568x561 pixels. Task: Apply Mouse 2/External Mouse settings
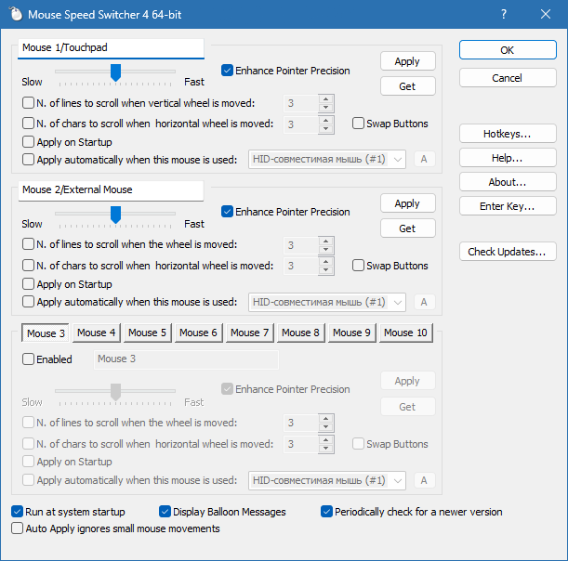tap(407, 203)
